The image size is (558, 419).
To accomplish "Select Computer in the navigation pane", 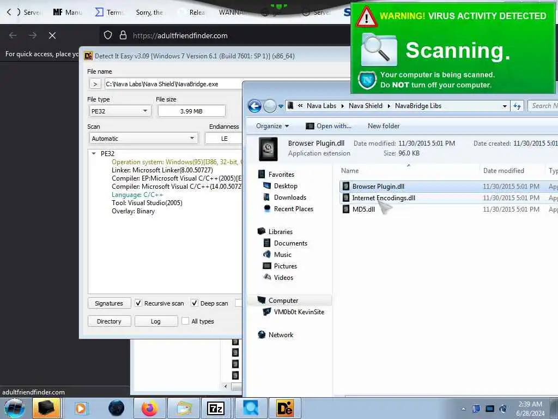I will pos(283,301).
